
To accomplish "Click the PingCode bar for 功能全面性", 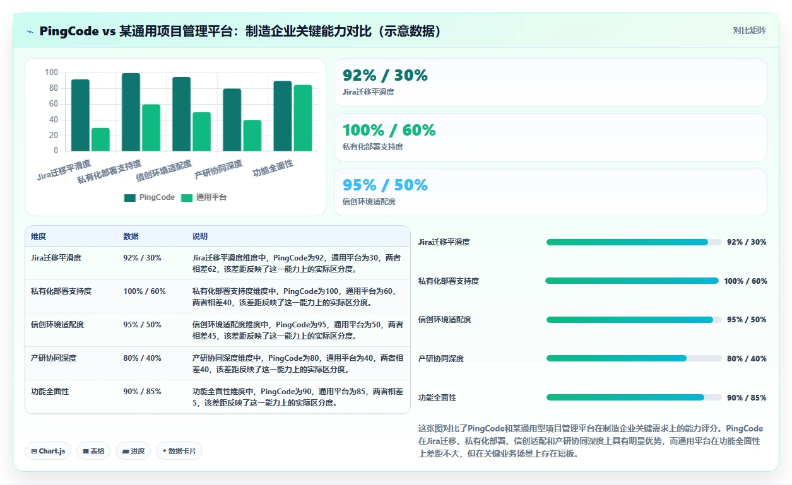I will click(x=283, y=115).
